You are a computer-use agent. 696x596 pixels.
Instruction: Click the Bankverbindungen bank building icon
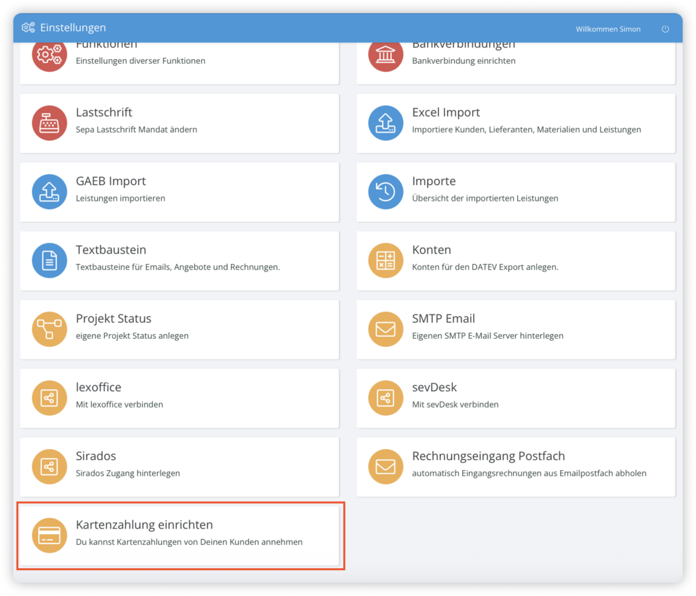tap(385, 54)
